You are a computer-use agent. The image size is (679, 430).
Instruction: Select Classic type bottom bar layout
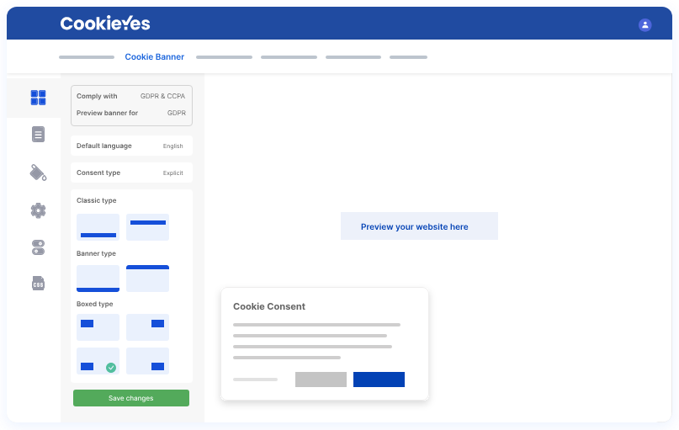[x=98, y=227]
